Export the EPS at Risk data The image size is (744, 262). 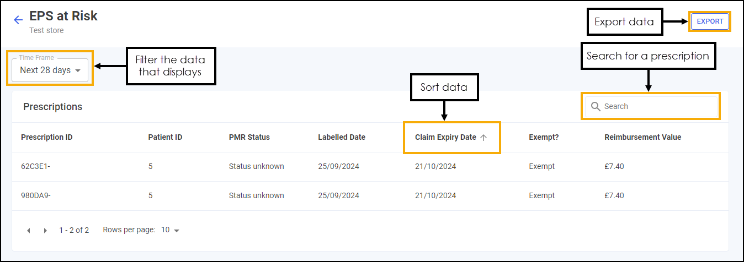coord(710,21)
